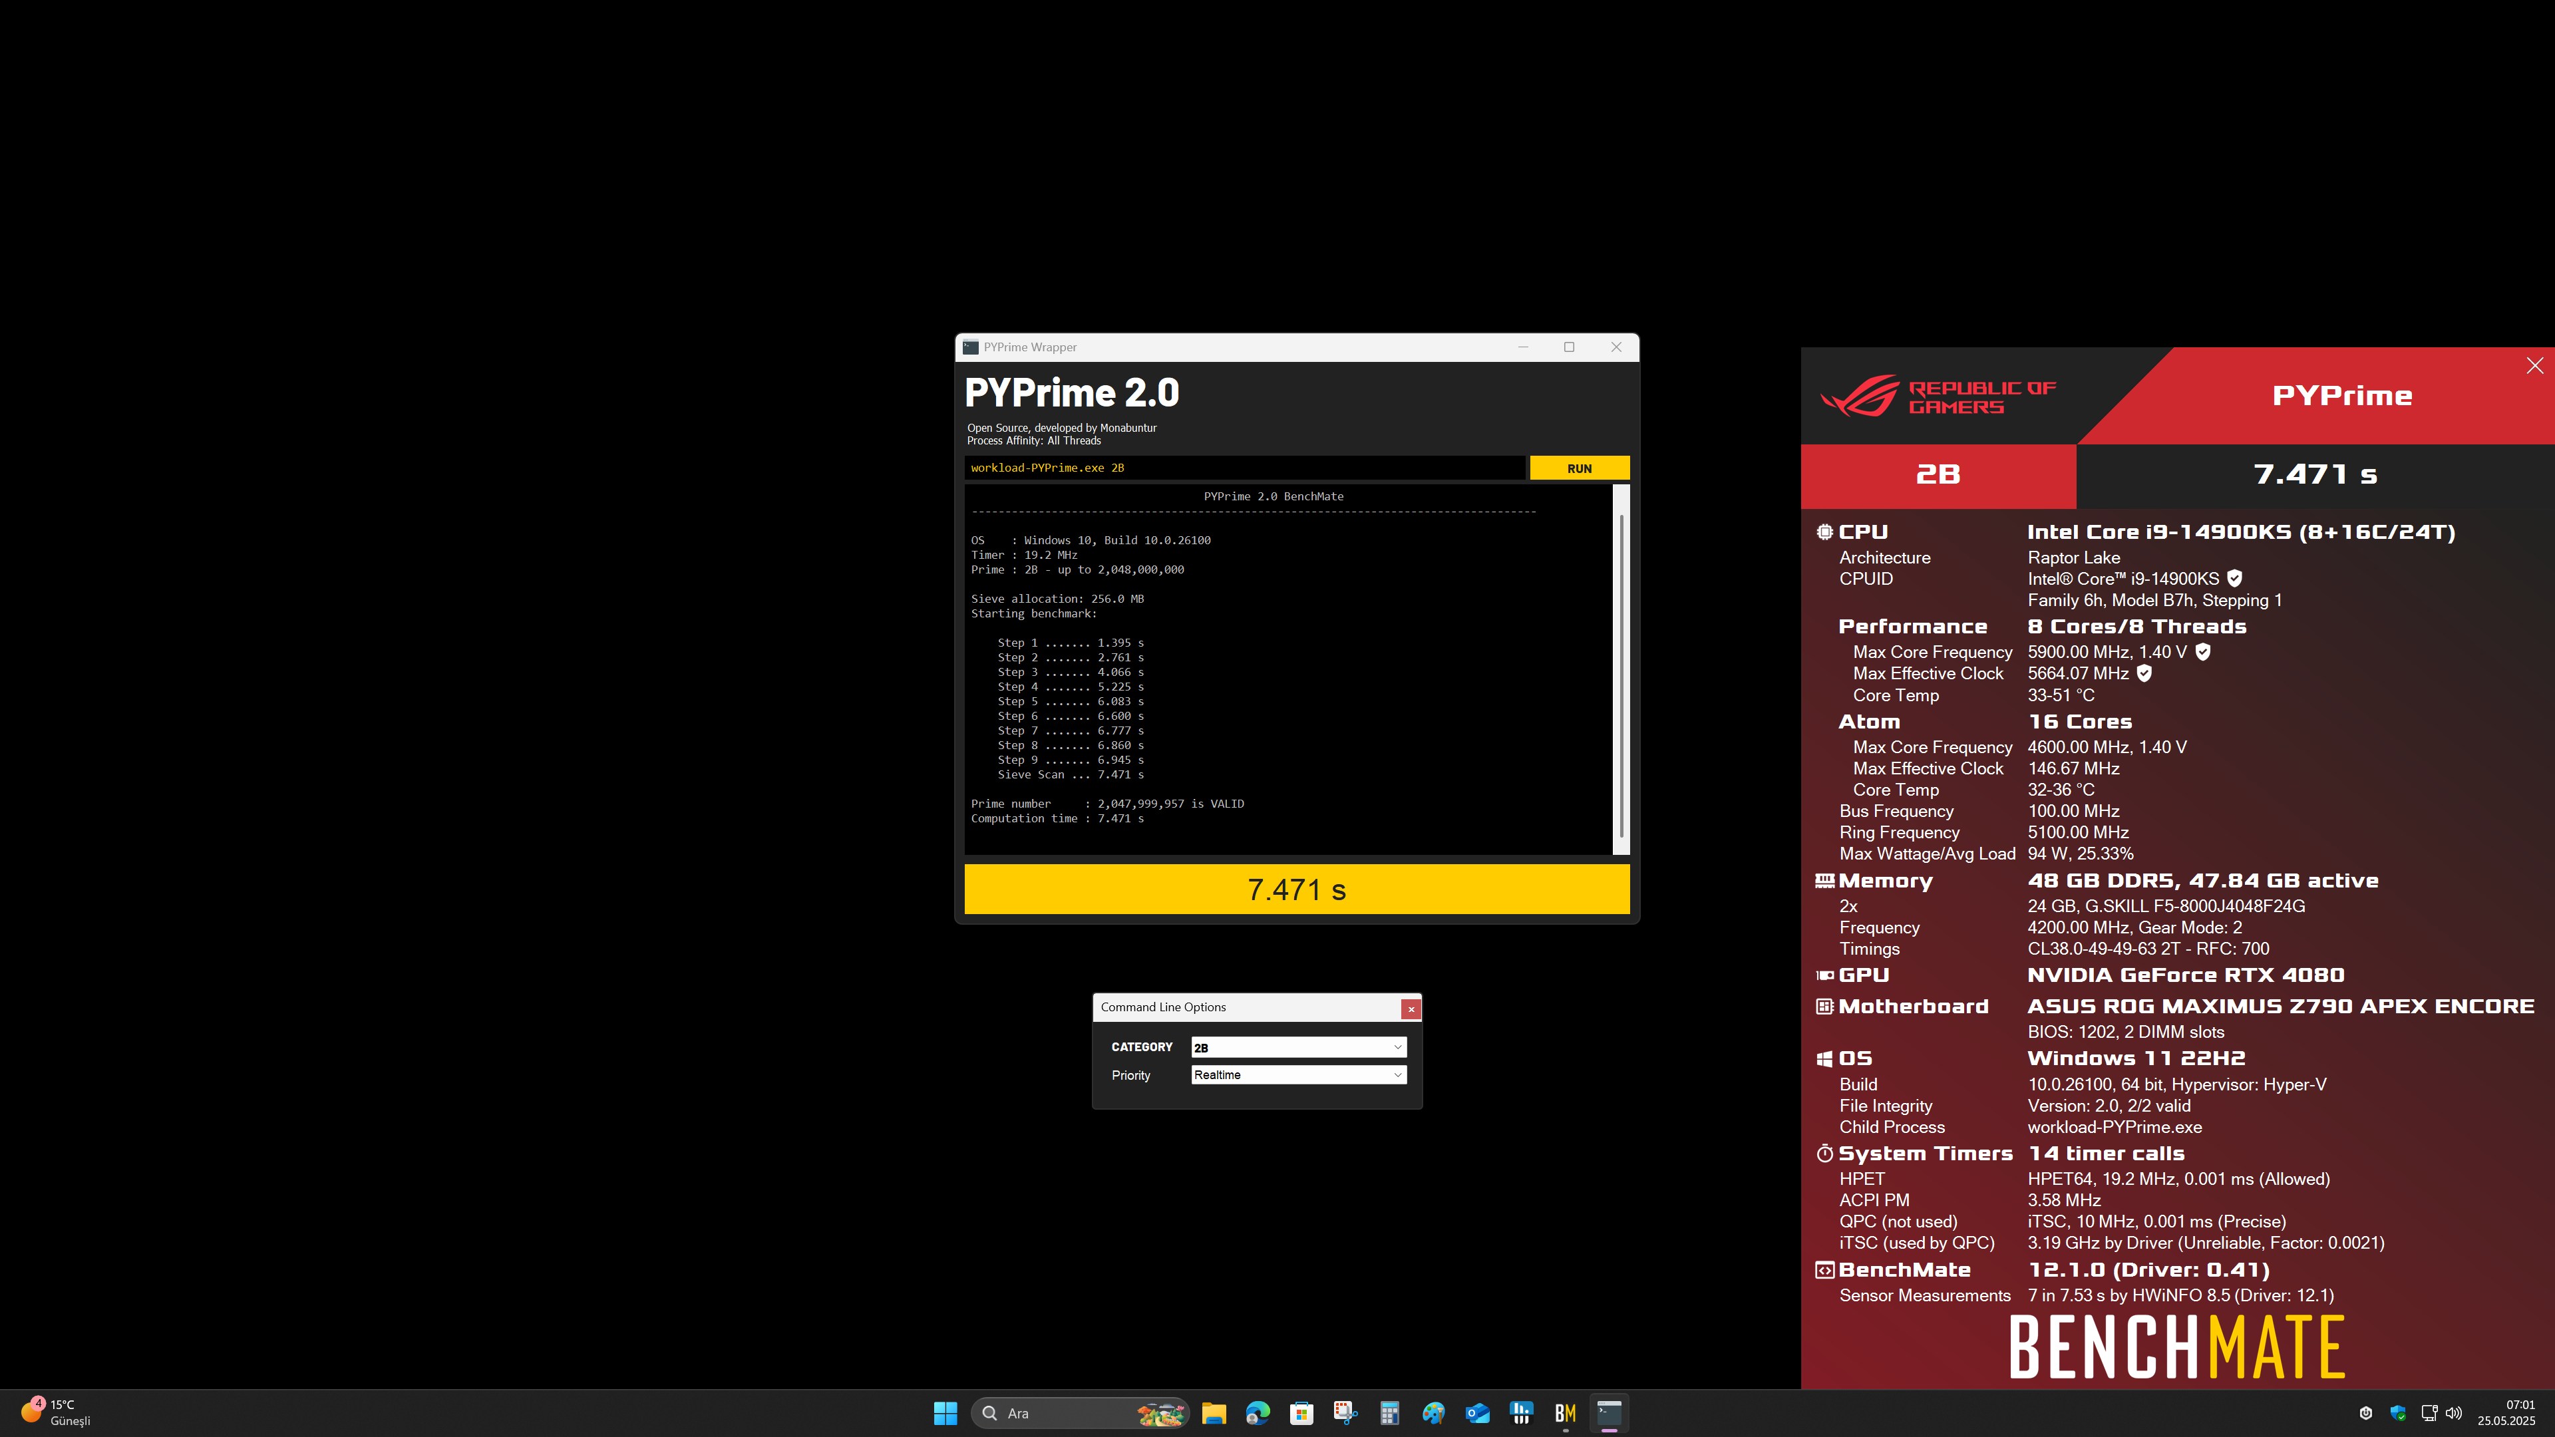The image size is (2555, 1437).
Task: Maximize the PYPrime Wrapper window
Action: [1569, 347]
